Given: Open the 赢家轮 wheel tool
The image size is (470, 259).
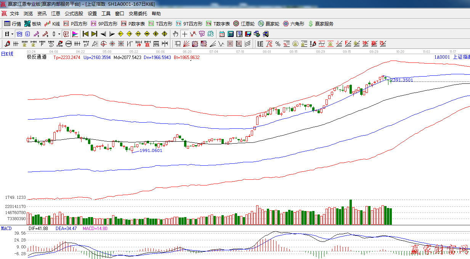Looking at the screenshot, I should point(268,24).
